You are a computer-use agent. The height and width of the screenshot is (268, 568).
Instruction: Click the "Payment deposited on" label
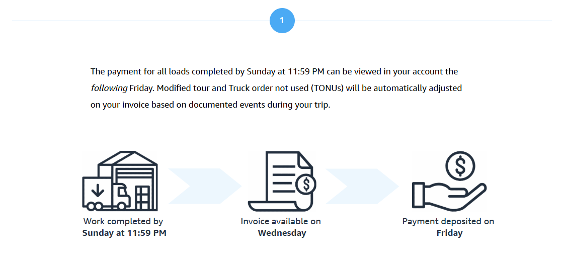coord(448,221)
